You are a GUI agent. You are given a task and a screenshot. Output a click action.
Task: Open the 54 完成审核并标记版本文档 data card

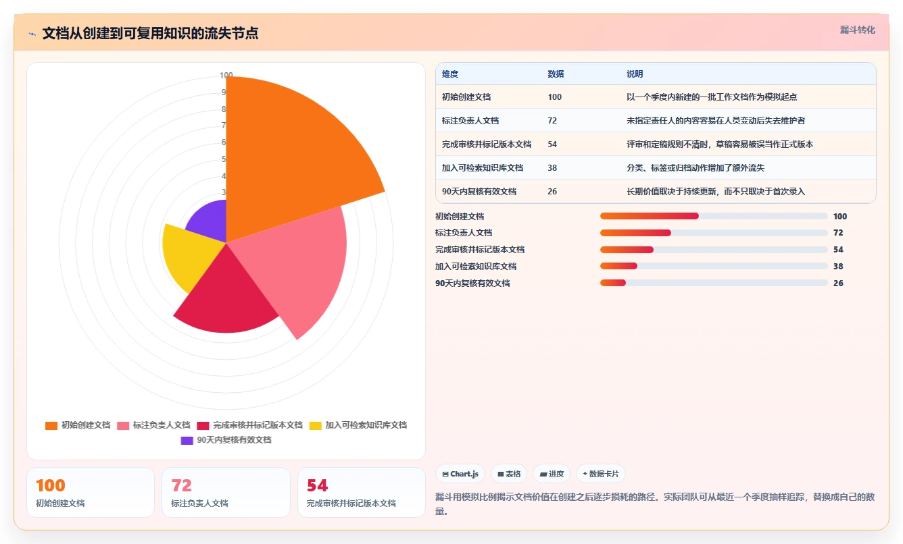[362, 492]
